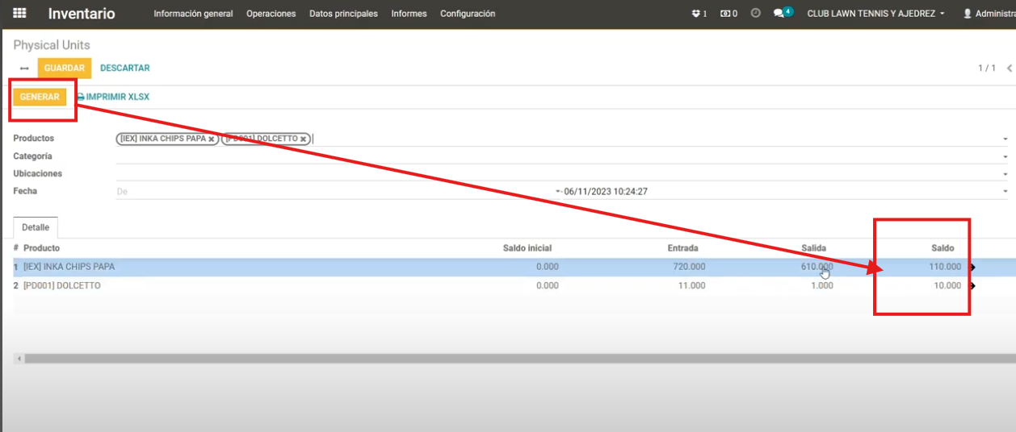Click the GENERAR button
This screenshot has width=1016, height=432.
click(40, 97)
